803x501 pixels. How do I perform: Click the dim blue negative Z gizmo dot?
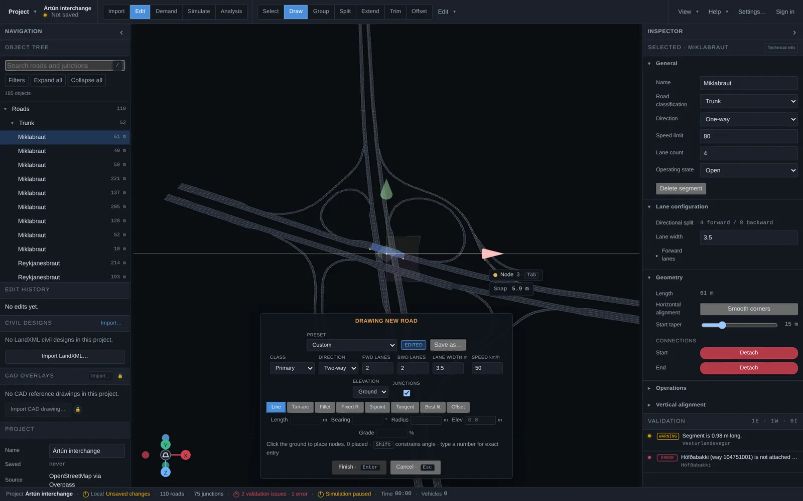pos(166,437)
